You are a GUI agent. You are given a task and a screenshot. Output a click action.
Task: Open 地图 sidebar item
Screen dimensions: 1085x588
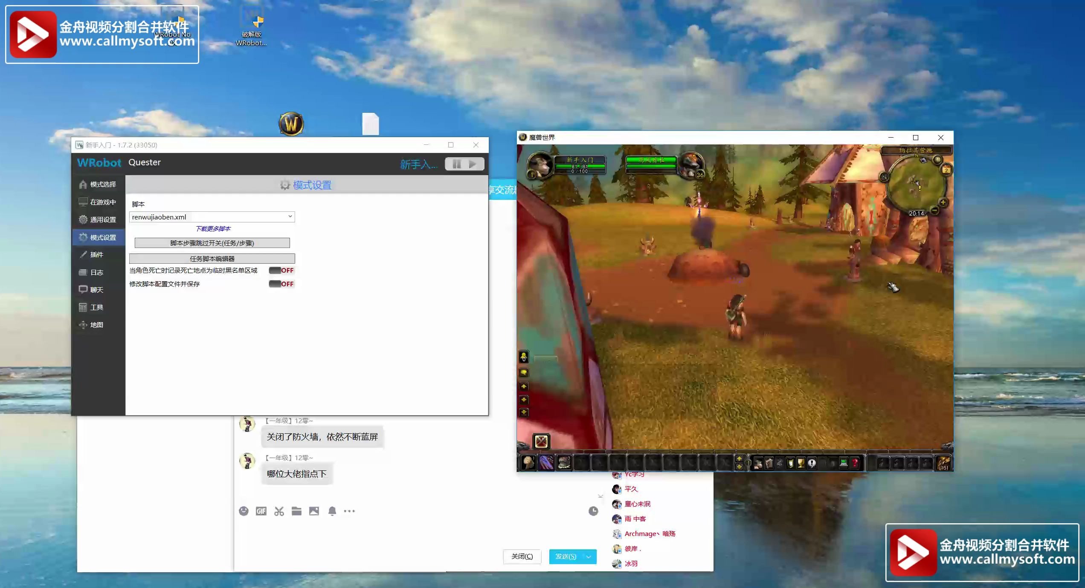pyautogui.click(x=98, y=325)
